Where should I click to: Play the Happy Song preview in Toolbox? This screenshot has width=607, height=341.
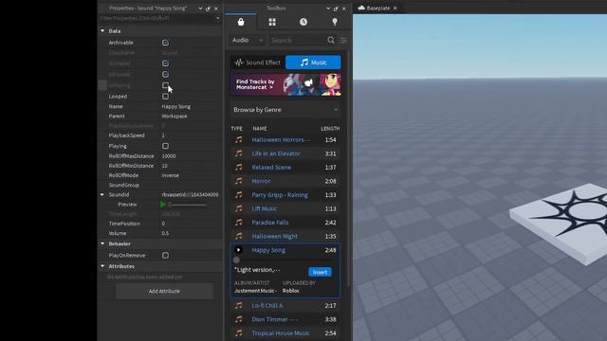(238, 250)
